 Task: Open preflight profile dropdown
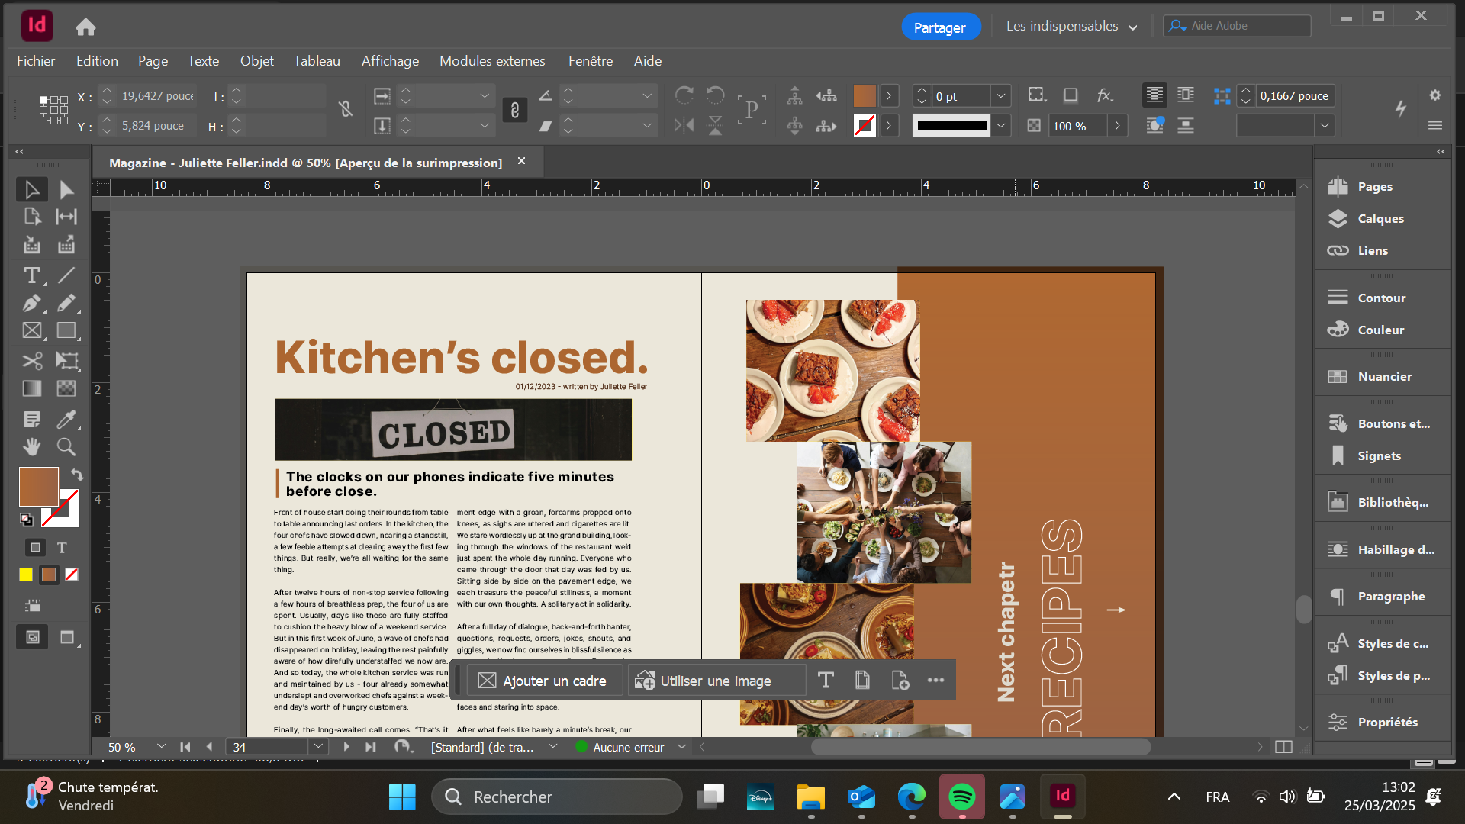[553, 747]
